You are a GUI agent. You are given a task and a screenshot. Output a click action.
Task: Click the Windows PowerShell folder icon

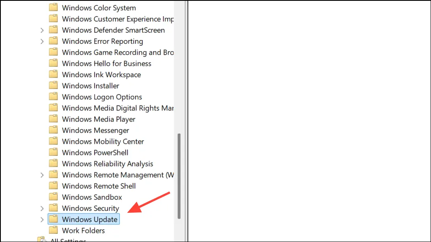53,152
